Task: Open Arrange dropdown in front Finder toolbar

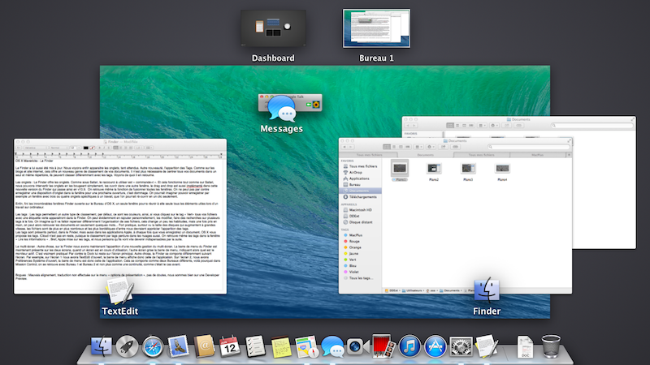Action: (x=418, y=147)
